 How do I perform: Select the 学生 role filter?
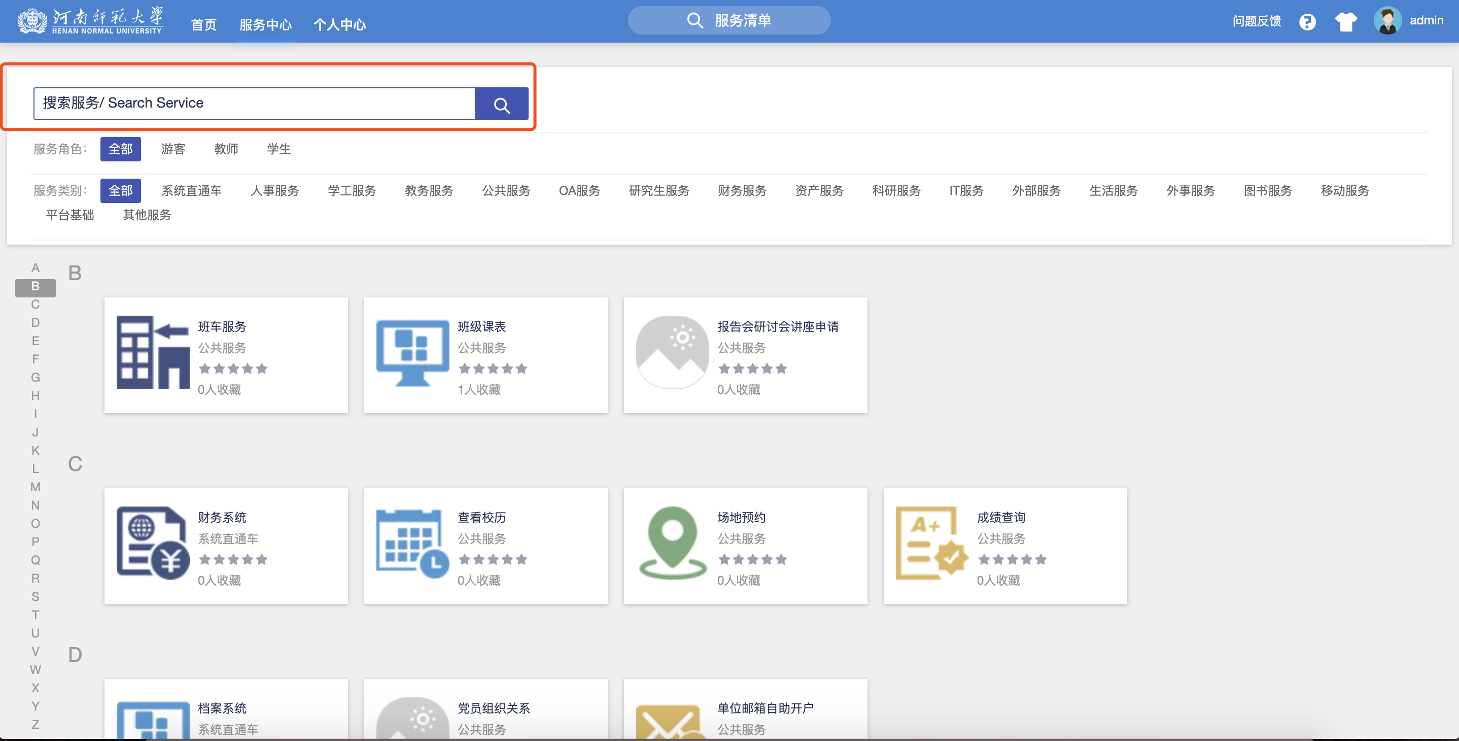click(279, 149)
